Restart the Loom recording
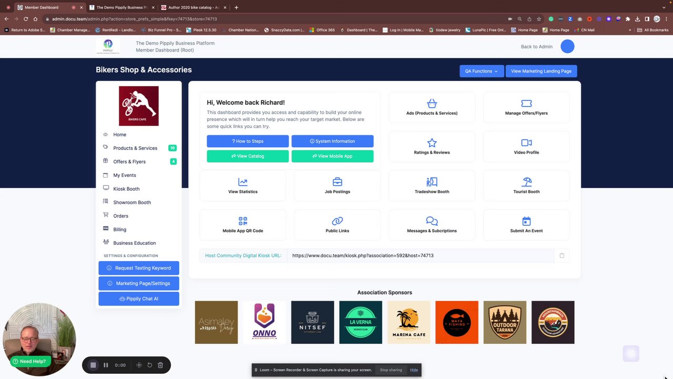 [x=150, y=365]
